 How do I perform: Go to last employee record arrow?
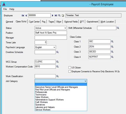click(56, 16)
